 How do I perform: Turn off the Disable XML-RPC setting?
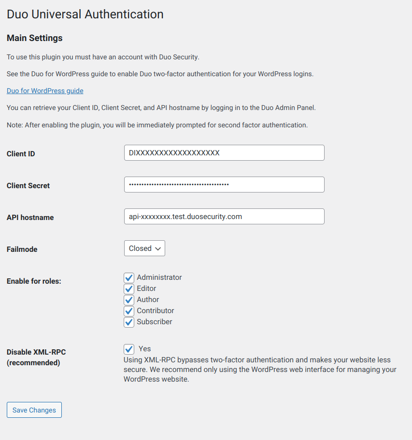tap(128, 349)
